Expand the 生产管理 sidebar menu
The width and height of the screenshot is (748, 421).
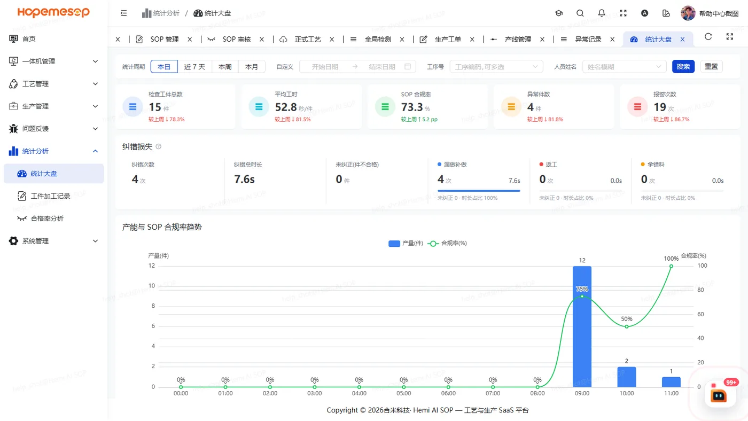(54, 106)
